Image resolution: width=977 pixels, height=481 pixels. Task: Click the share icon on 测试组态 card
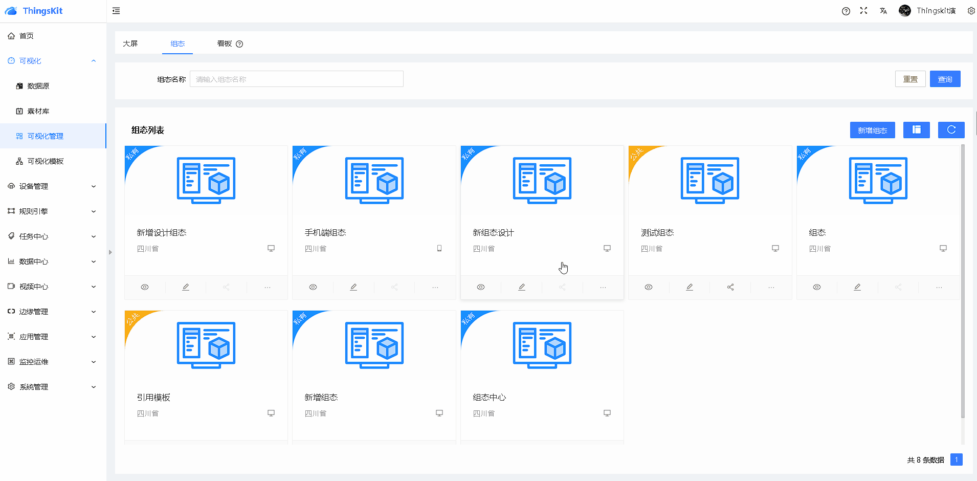(730, 287)
